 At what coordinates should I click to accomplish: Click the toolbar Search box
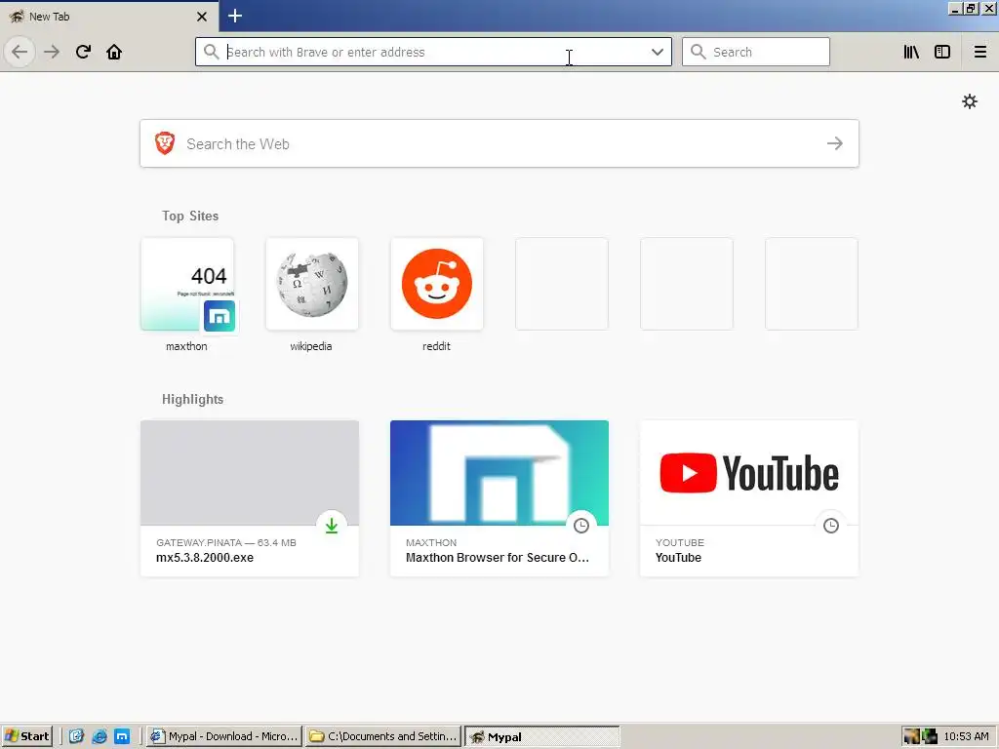pyautogui.click(x=756, y=52)
